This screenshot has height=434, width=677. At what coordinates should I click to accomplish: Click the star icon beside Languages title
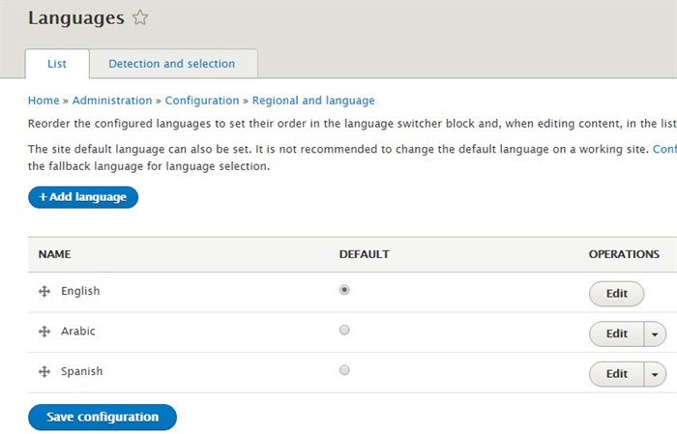[x=140, y=17]
